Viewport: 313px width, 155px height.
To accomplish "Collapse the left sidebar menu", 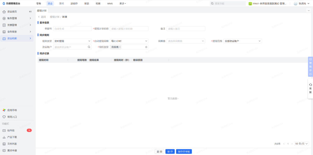I will tap(30, 12).
